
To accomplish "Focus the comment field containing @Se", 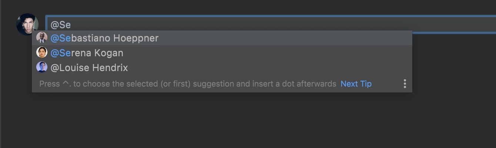I will pos(271,24).
